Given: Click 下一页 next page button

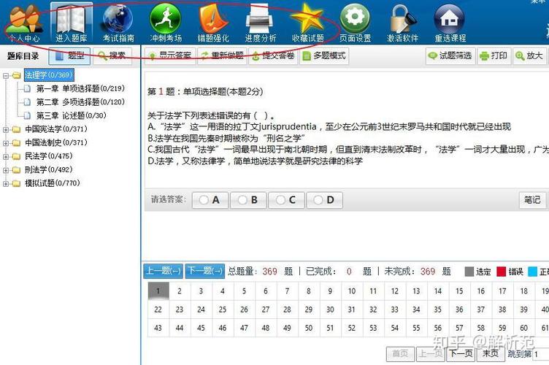Looking at the screenshot, I should (x=461, y=354).
